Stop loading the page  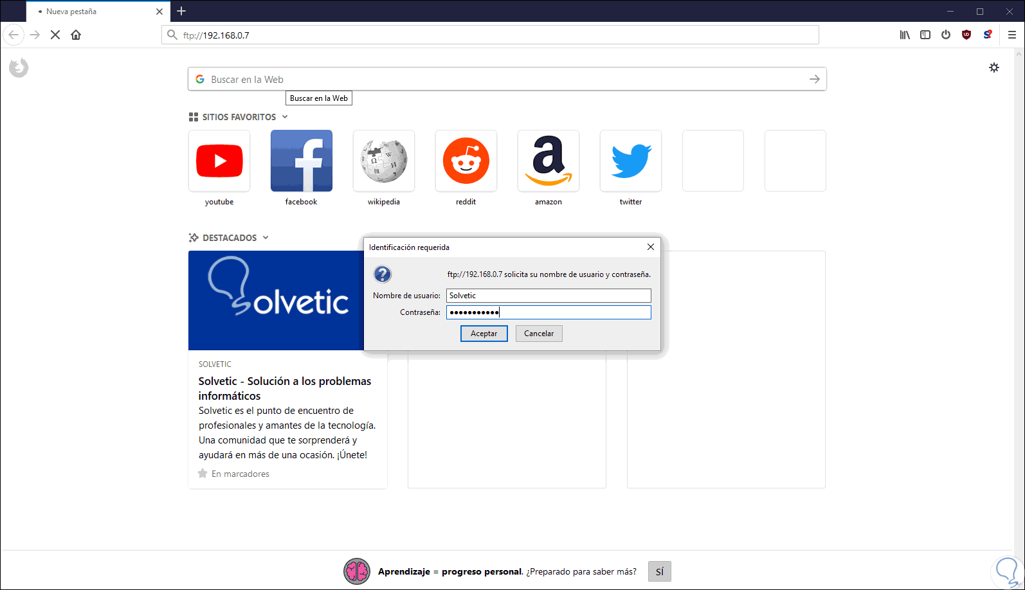55,35
